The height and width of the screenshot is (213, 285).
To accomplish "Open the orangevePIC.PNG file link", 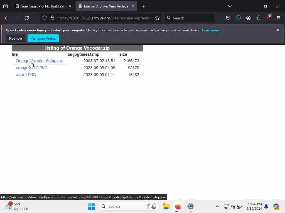I will tap(32, 68).
